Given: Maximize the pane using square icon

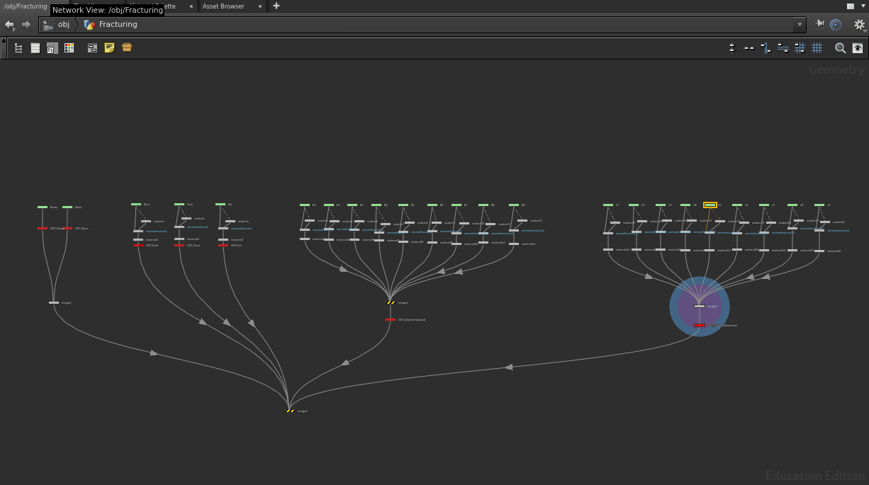Looking at the screenshot, I should [x=851, y=6].
